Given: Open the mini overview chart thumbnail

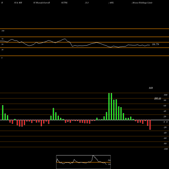Looking at the screenshot, I should pyautogui.click(x=83, y=162).
